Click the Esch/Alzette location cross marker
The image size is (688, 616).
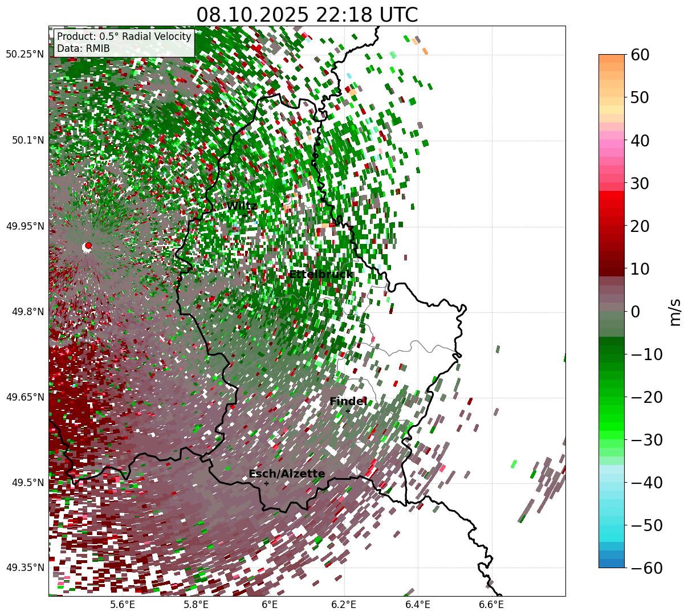tap(266, 483)
